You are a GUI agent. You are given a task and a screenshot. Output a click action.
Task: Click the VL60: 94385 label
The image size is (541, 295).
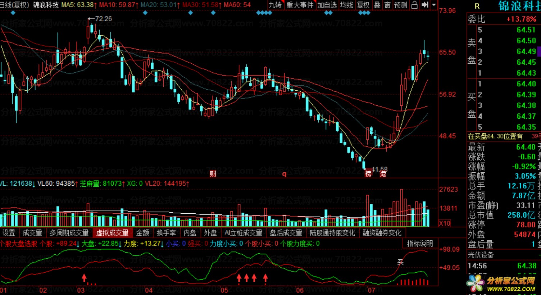pyautogui.click(x=58, y=184)
